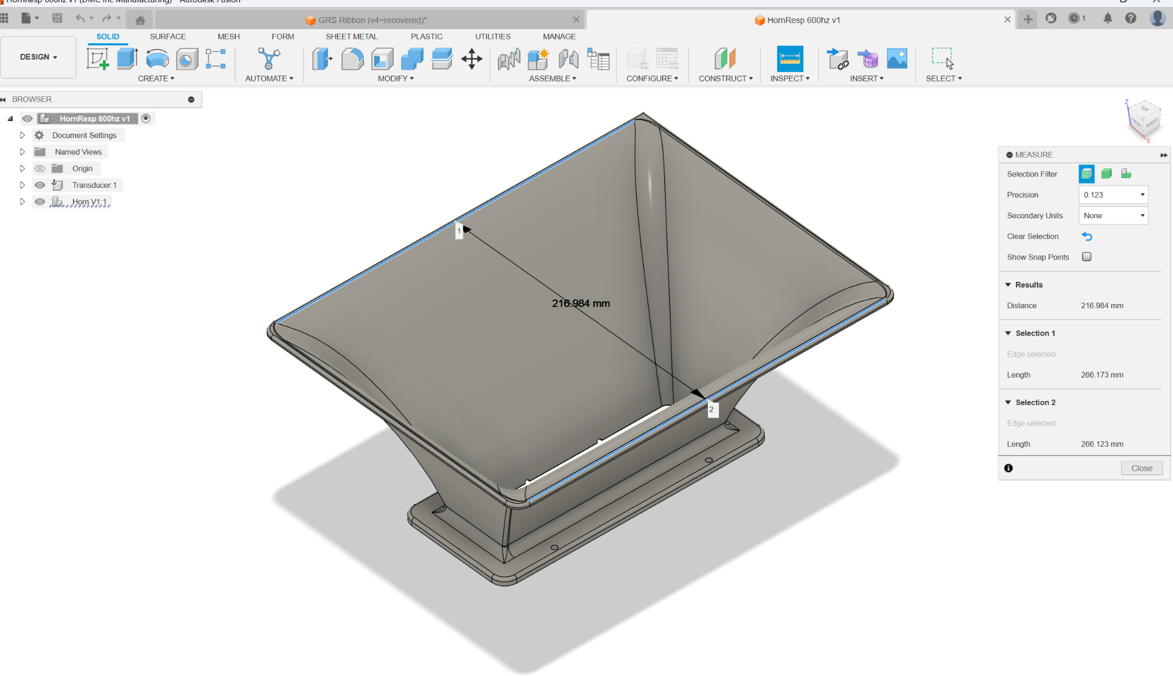The height and width of the screenshot is (676, 1173).
Task: Open the notifications bell
Action: [1108, 18]
